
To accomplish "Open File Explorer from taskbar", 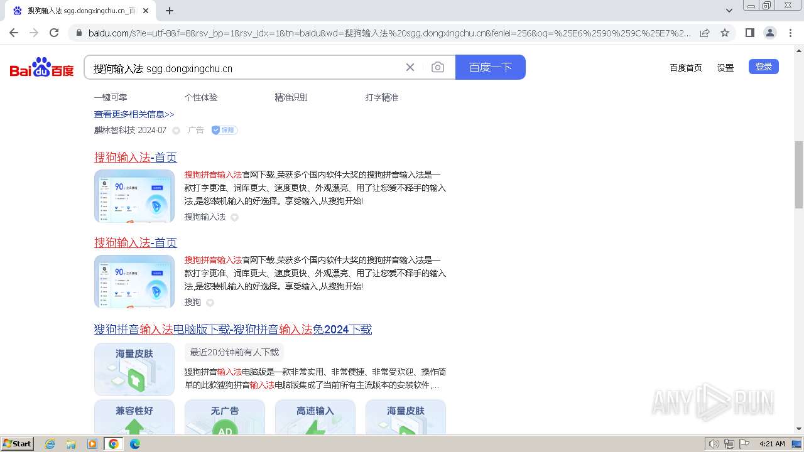I will [x=71, y=444].
